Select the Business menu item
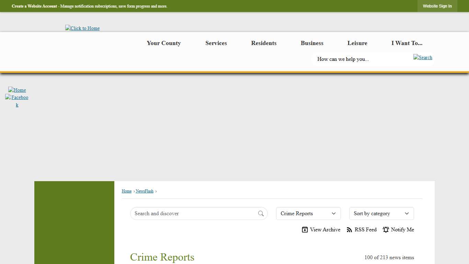 click(312, 43)
